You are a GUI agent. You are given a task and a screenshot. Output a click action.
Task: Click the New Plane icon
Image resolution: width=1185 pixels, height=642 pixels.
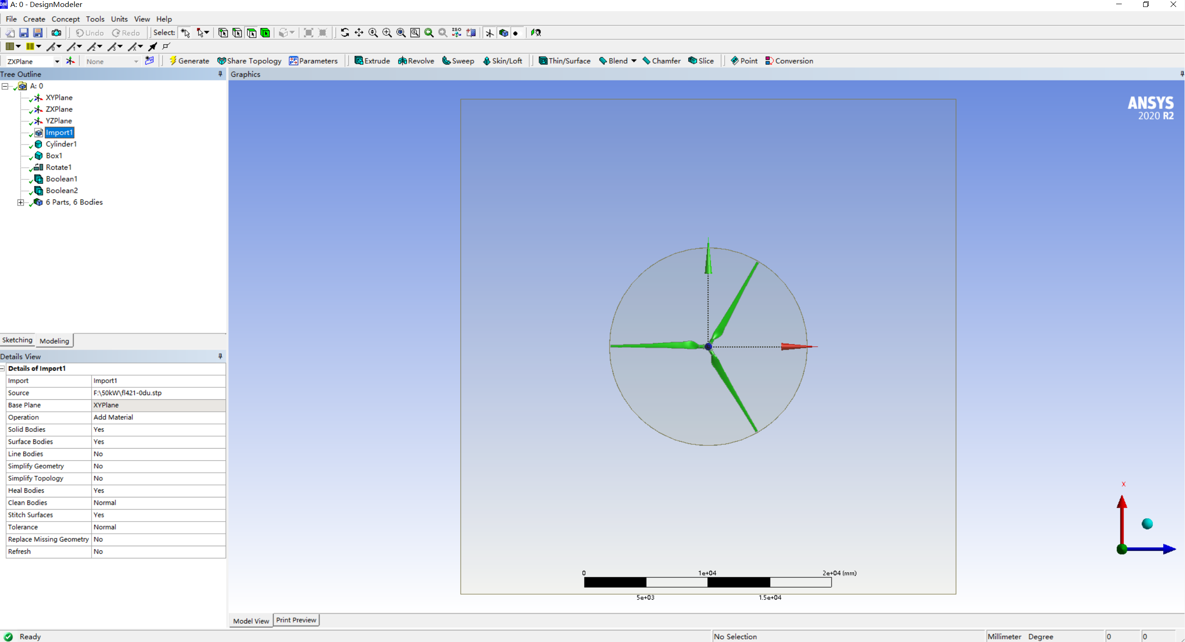pyautogui.click(x=70, y=61)
